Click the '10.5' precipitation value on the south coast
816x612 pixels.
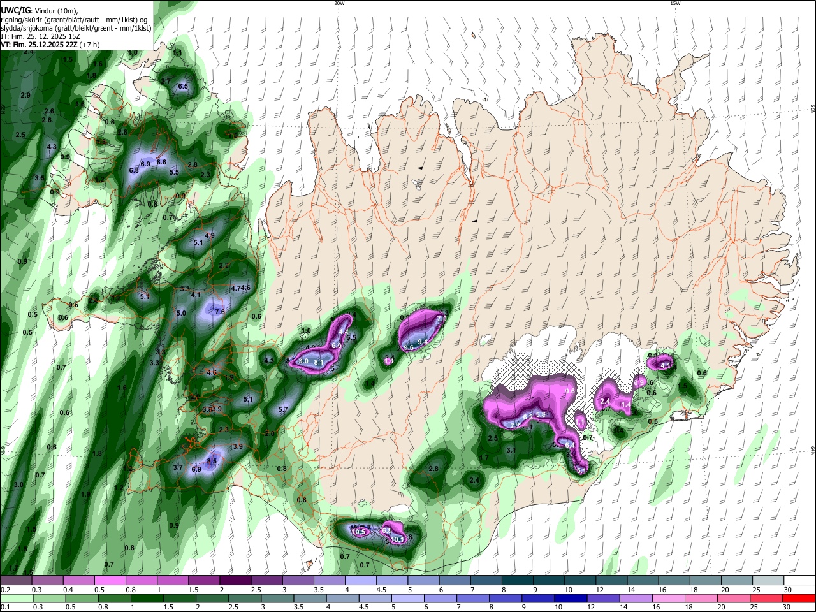359,532
